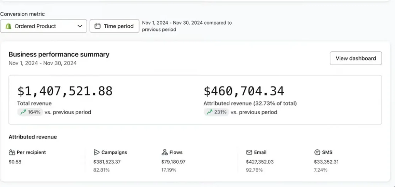Expand the dropdown chevron next to Ordered Product
This screenshot has height=187, width=395.
tap(80, 26)
